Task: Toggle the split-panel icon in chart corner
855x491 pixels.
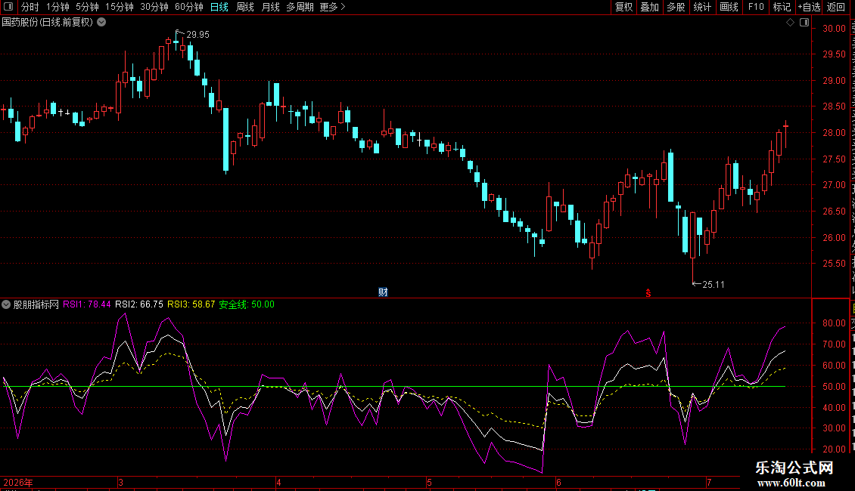Action: point(804,23)
